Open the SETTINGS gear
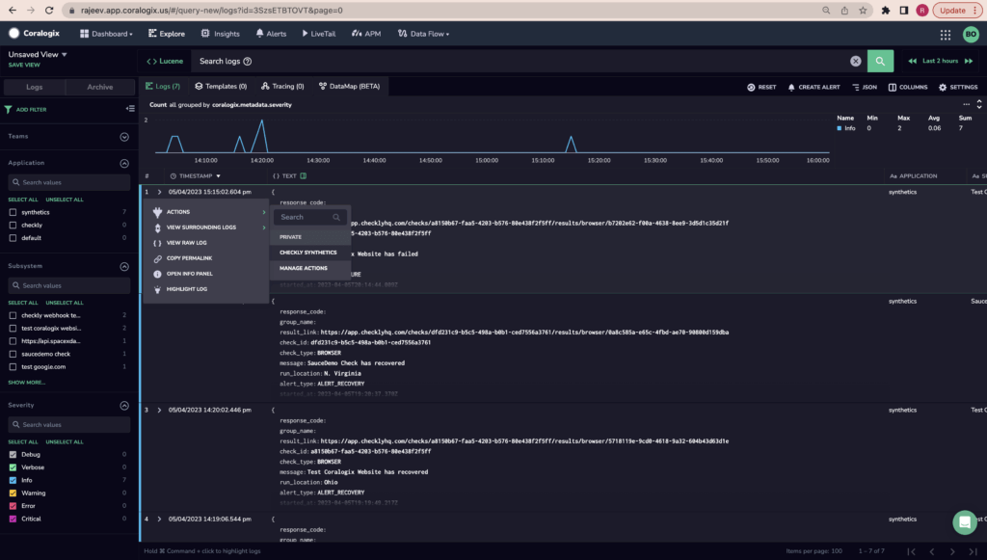This screenshot has width=987, height=560. click(958, 87)
